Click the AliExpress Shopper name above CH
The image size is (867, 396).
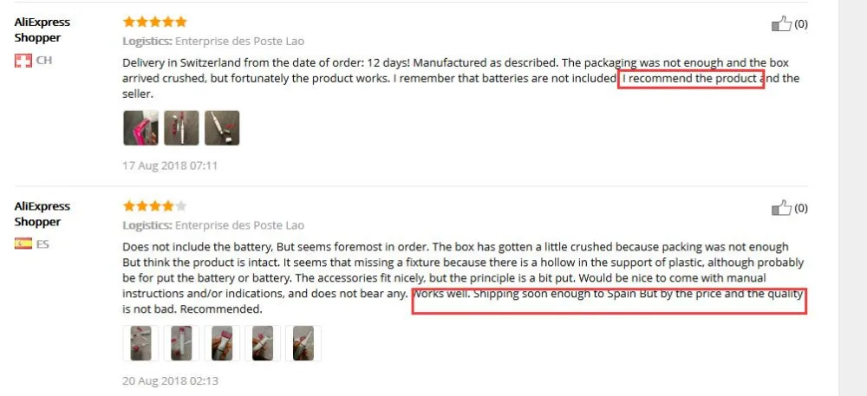(x=42, y=29)
